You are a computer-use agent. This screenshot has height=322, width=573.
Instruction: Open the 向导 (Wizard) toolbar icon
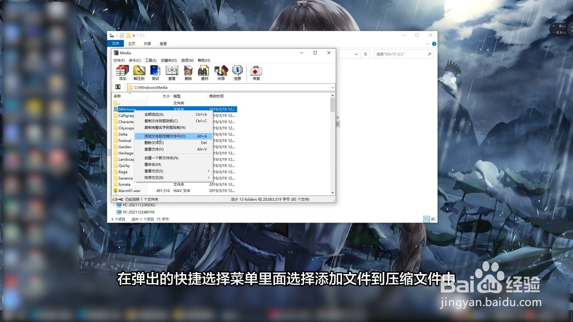tap(221, 73)
